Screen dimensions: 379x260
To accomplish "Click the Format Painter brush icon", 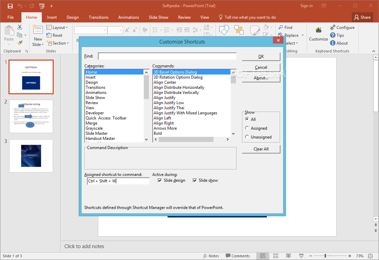I will pyautogui.click(x=20, y=43).
